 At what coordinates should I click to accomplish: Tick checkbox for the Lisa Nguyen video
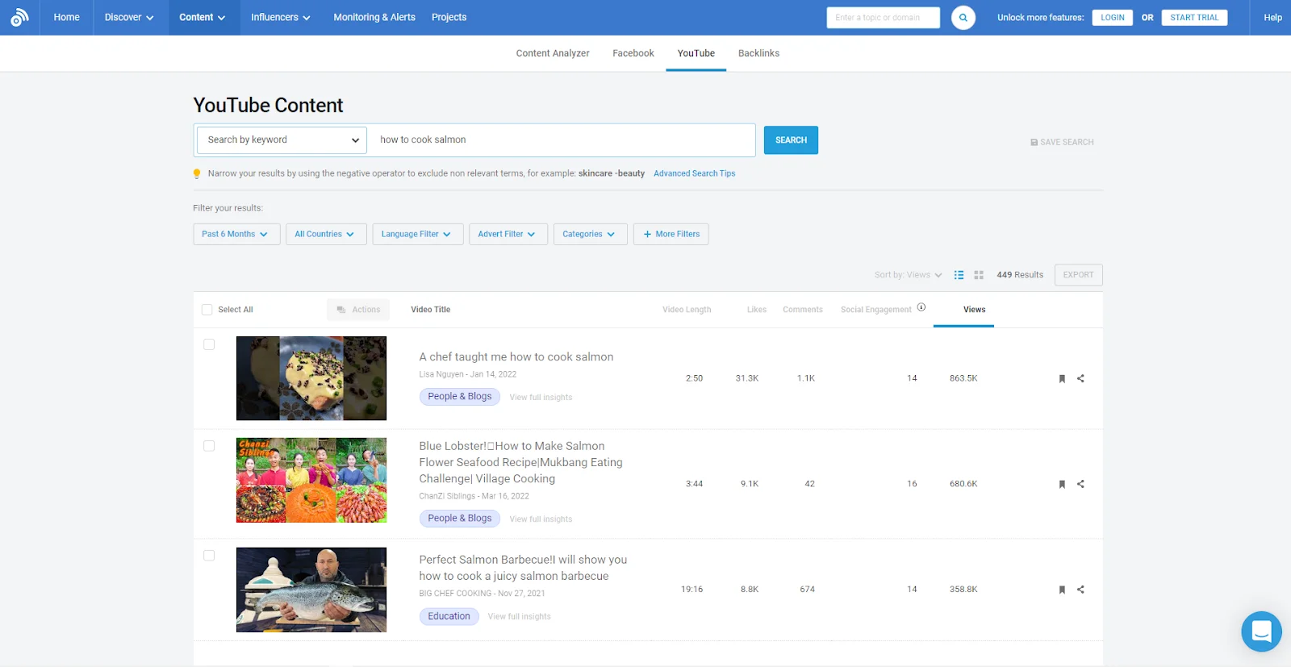(x=209, y=344)
